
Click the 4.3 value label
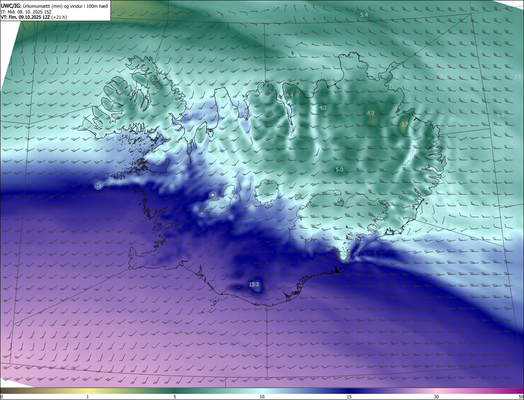[x=323, y=108]
